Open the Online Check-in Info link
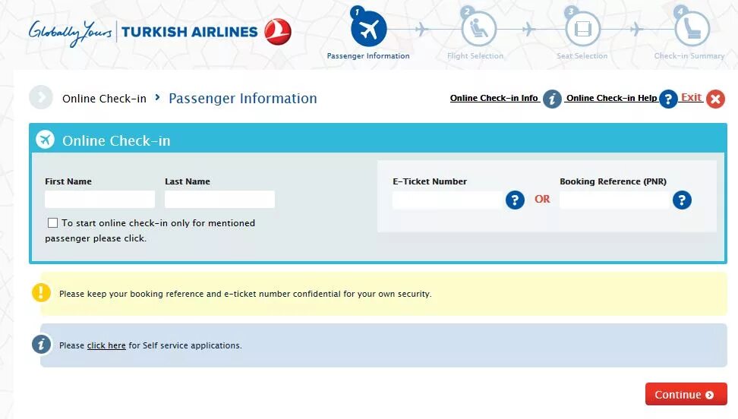 [494, 98]
